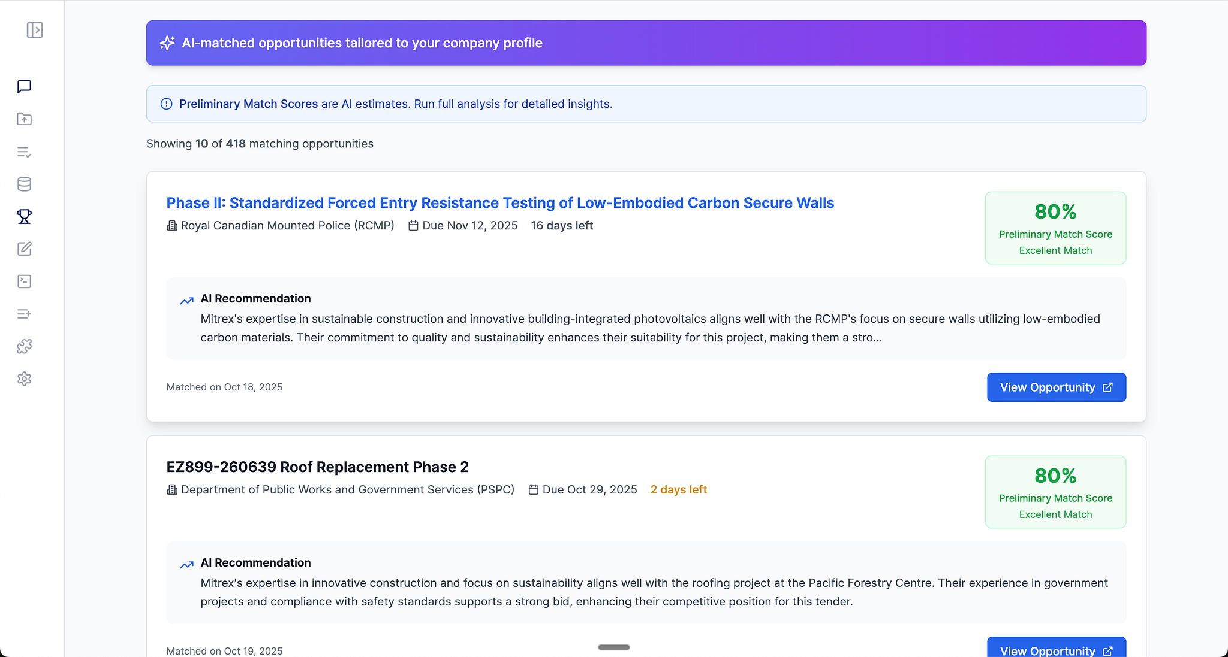
Task: Click EZ899-260639 Roof Replacement Phase 2 title
Action: [x=317, y=467]
